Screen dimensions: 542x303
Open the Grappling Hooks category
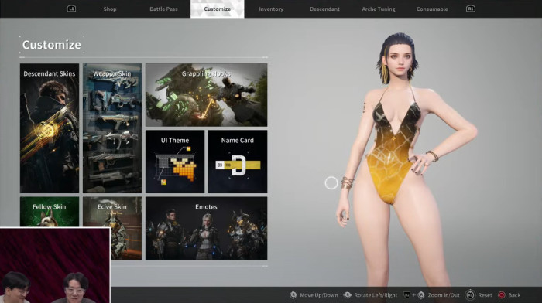[x=207, y=95]
